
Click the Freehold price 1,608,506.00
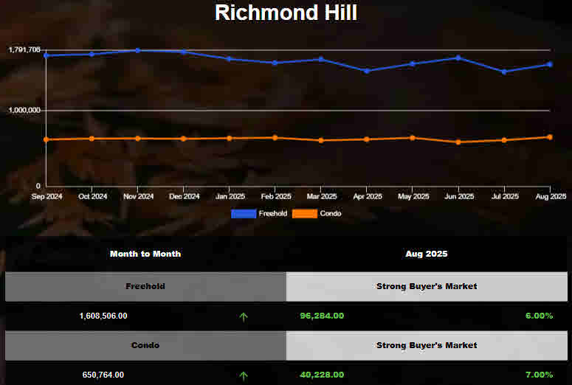click(x=103, y=316)
